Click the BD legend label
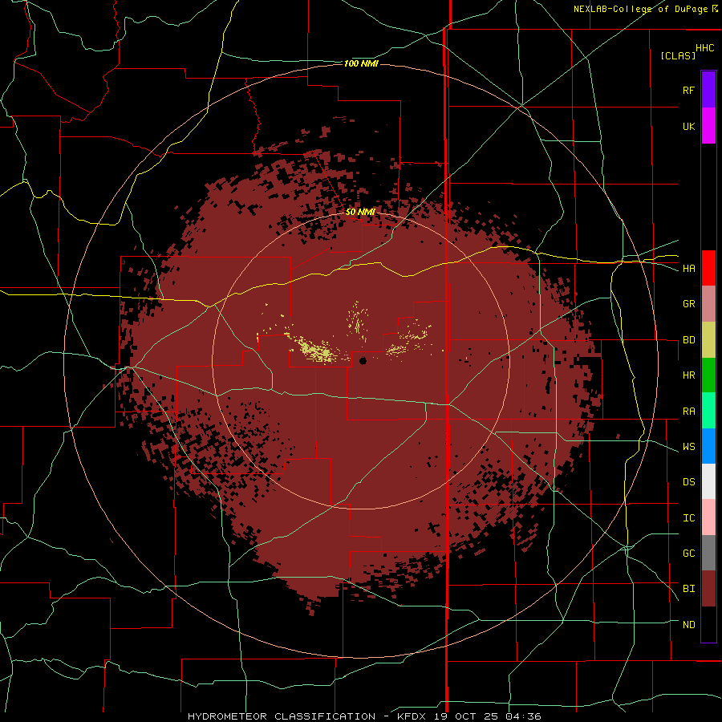Viewport: 722px width, 722px height. [x=688, y=340]
